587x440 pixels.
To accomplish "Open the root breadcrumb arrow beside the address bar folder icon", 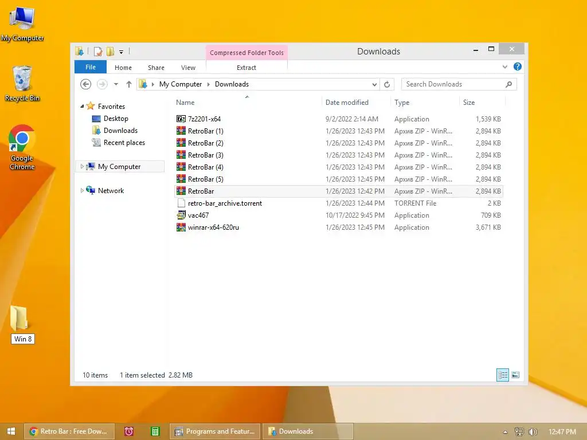I will (152, 85).
